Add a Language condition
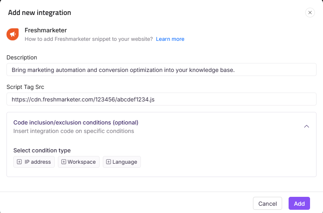323x213 pixels. tap(122, 162)
